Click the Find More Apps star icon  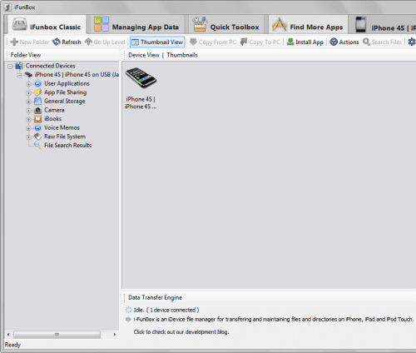point(280,24)
